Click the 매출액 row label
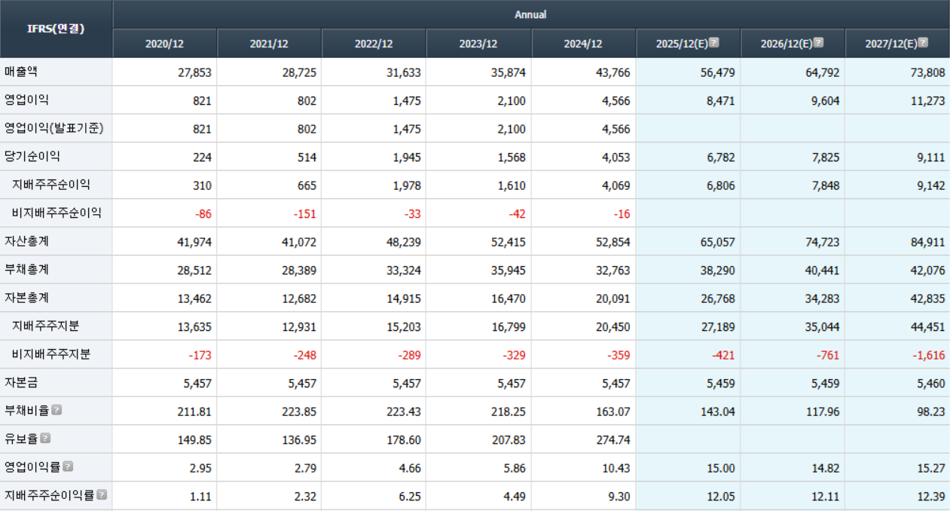Screen dimensions: 950x511 (x=21, y=72)
